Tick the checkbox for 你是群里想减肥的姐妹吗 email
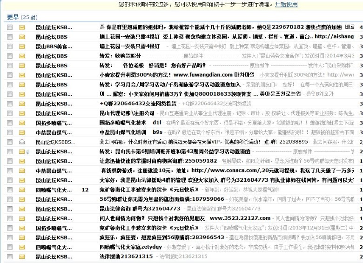363x263 pixels. pos(10,27)
